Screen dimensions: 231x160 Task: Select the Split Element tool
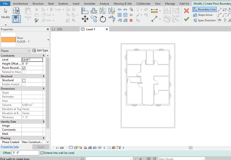(120, 10)
